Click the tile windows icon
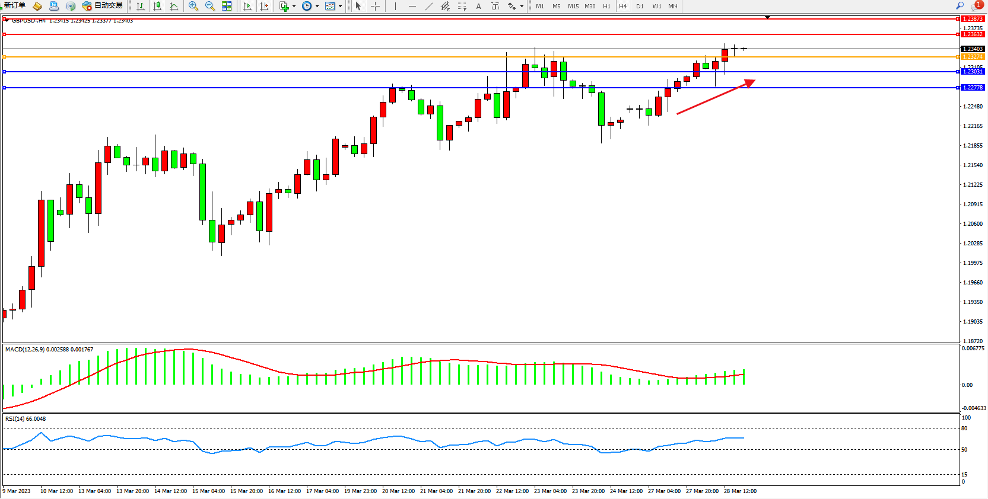The image size is (988, 499). click(227, 6)
